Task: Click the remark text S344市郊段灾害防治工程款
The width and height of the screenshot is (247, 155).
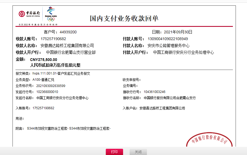Action: click(48, 128)
